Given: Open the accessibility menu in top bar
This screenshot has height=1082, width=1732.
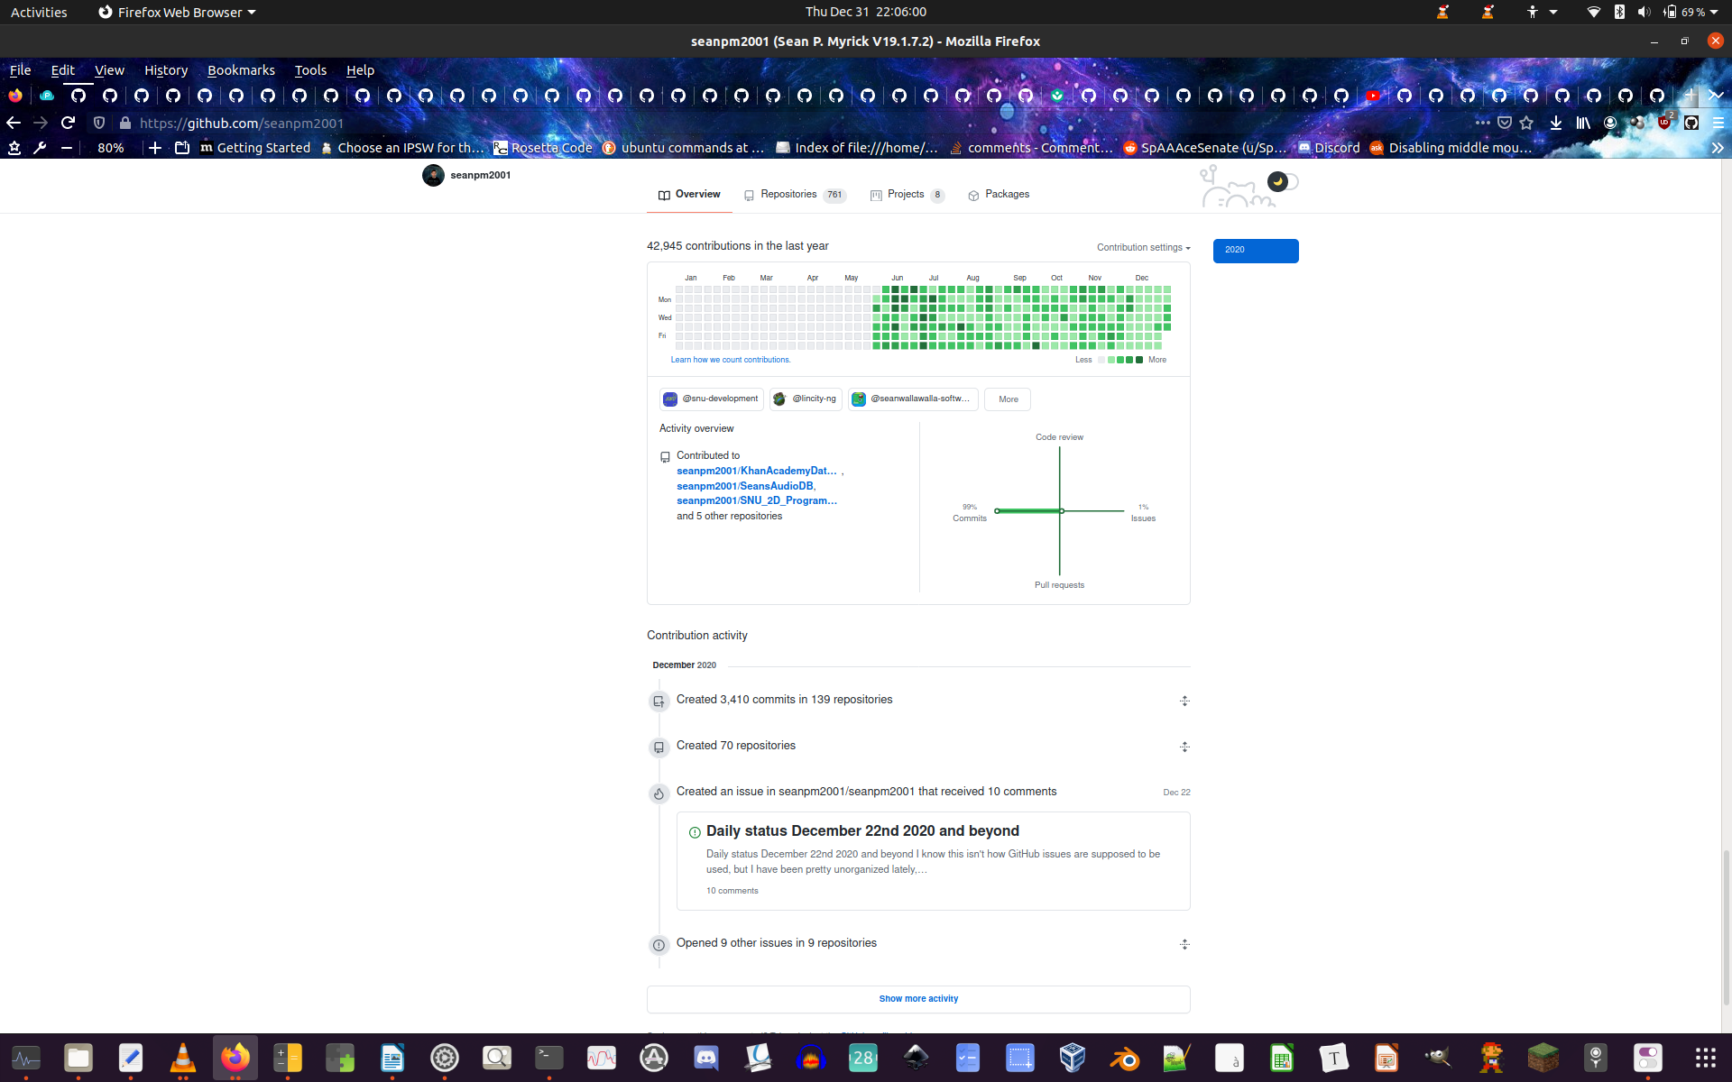Looking at the screenshot, I should pyautogui.click(x=1541, y=12).
